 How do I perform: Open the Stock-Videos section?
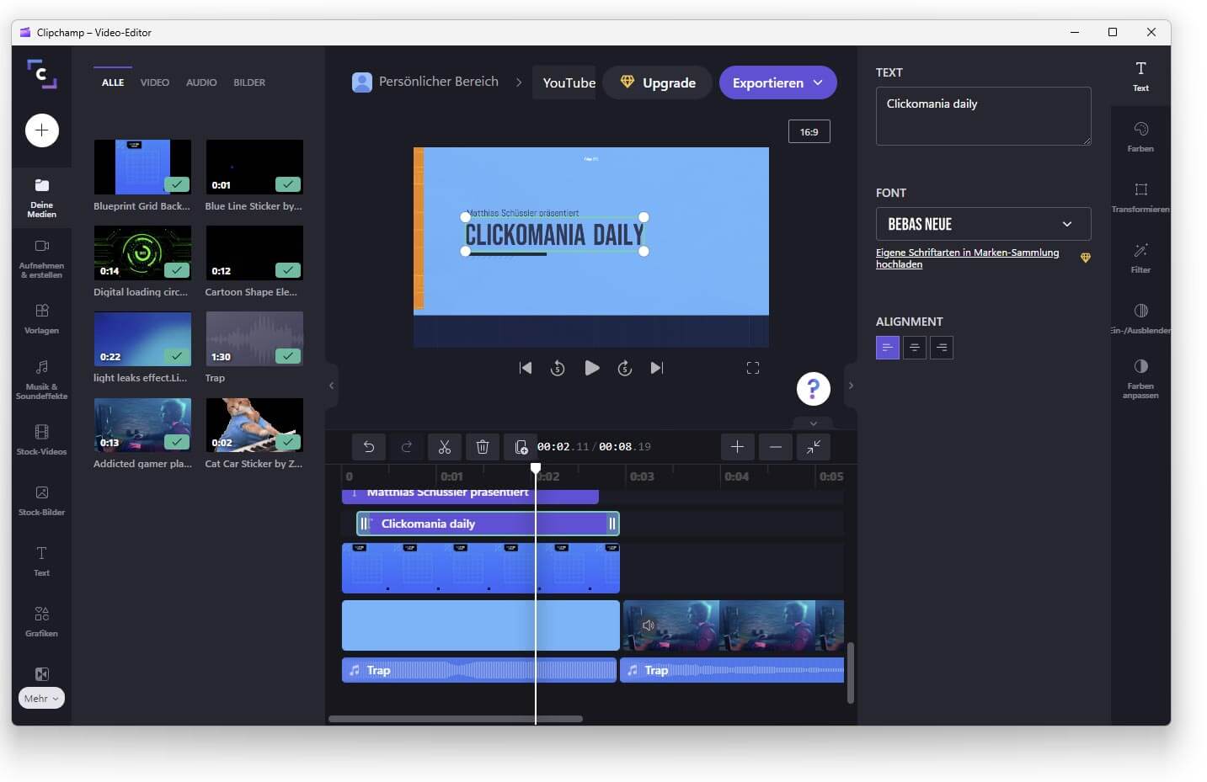click(x=41, y=439)
